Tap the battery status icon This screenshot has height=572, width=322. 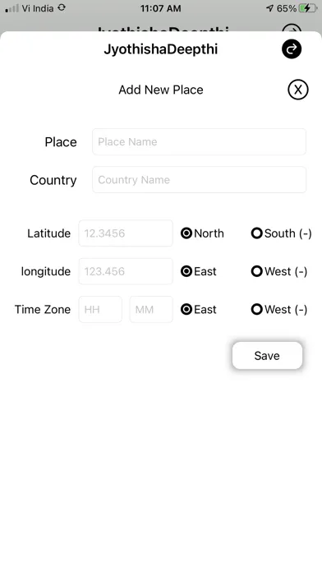(307, 8)
